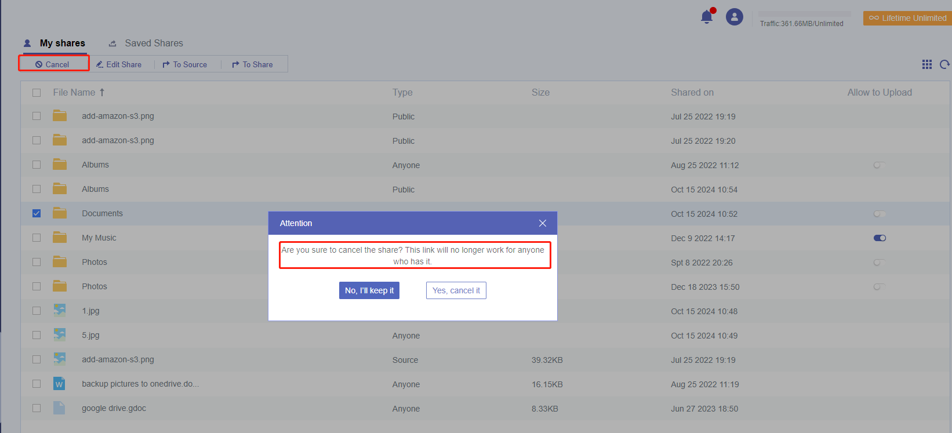This screenshot has width=952, height=433.
Task: Close the Attention dialog with the X
Action: tap(543, 223)
